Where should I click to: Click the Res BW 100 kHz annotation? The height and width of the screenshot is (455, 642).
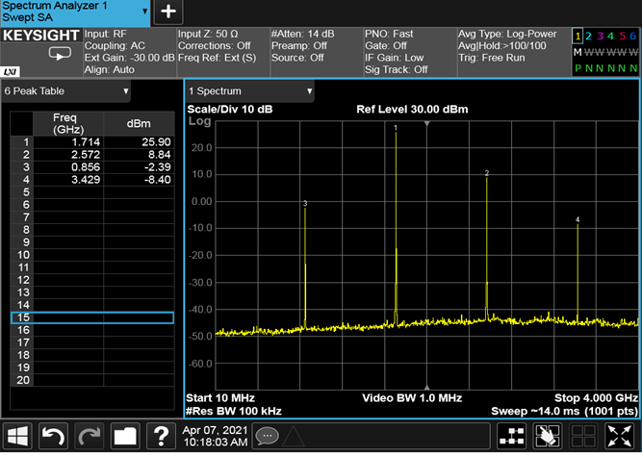tap(233, 411)
